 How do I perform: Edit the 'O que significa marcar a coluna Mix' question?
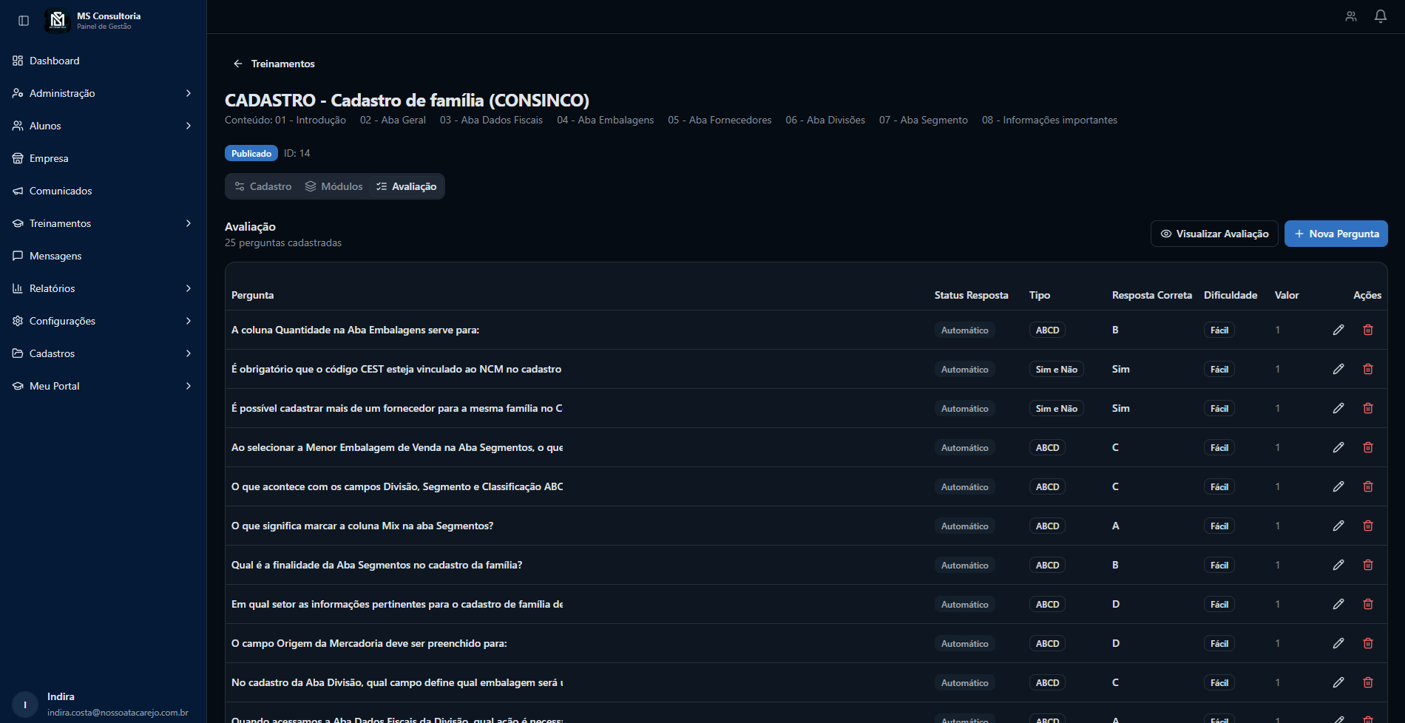coord(1338,526)
